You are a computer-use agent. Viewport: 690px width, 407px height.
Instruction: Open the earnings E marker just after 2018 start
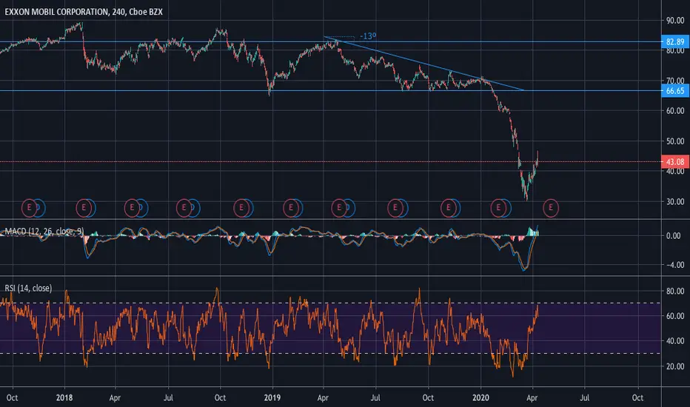(x=84, y=207)
